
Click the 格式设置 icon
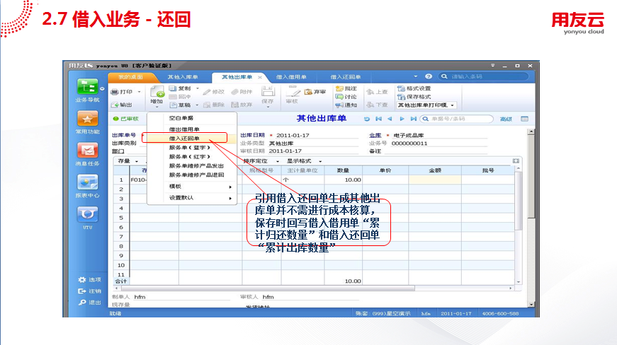401,88
